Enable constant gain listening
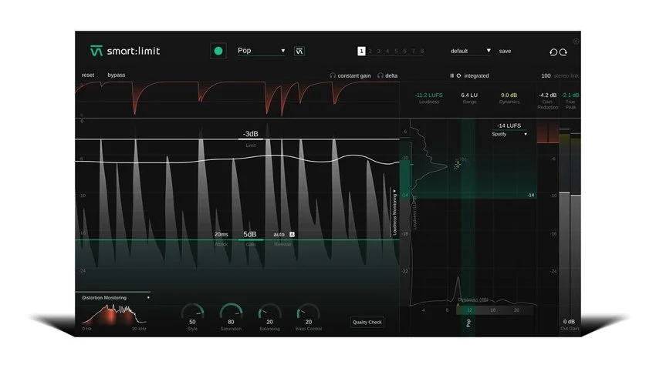656x368 pixels. (x=354, y=75)
